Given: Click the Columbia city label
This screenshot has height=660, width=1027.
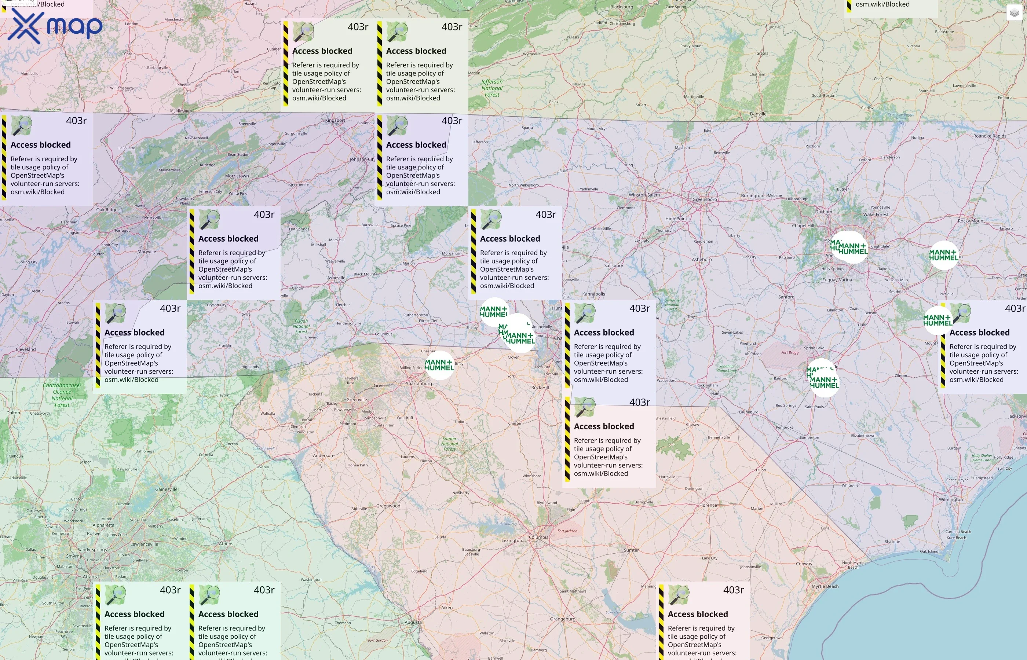Looking at the screenshot, I should click(x=538, y=538).
